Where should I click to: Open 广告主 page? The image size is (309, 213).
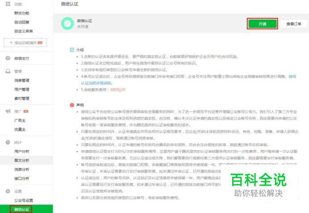pos(20,120)
